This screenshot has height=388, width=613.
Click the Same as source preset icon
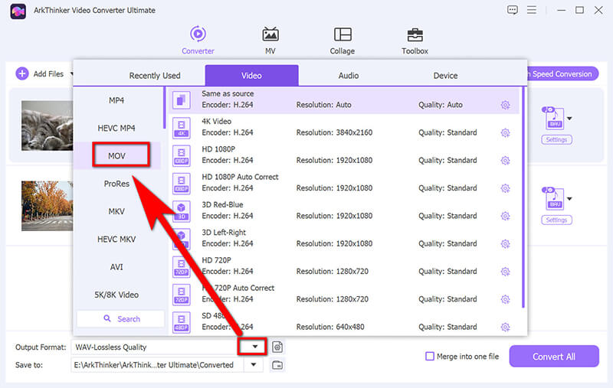click(x=182, y=100)
